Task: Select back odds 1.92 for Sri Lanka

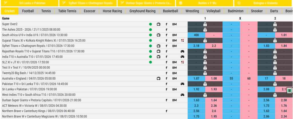Action: click(196, 89)
